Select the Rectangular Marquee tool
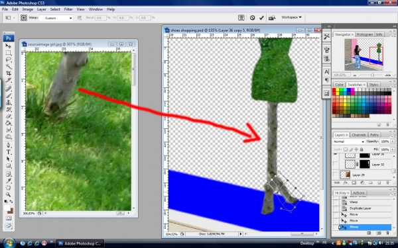398x248 pixels. [x=9, y=53]
